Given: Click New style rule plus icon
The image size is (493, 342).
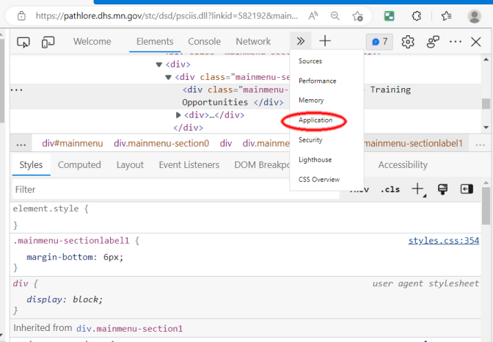Looking at the screenshot, I should point(418,189).
